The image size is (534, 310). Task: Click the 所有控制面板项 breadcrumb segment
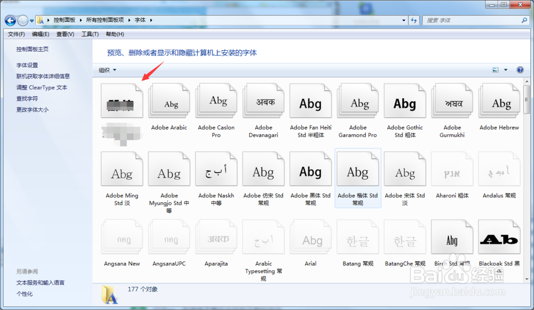pos(105,20)
